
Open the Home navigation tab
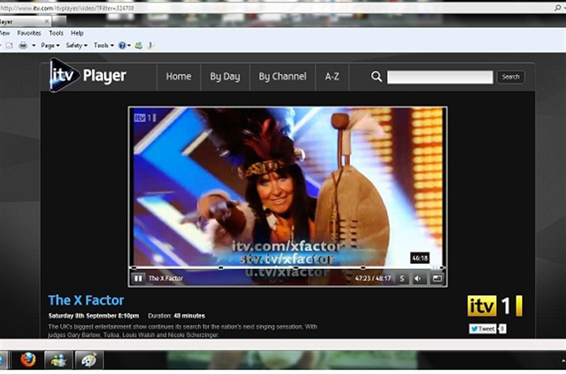click(x=178, y=76)
